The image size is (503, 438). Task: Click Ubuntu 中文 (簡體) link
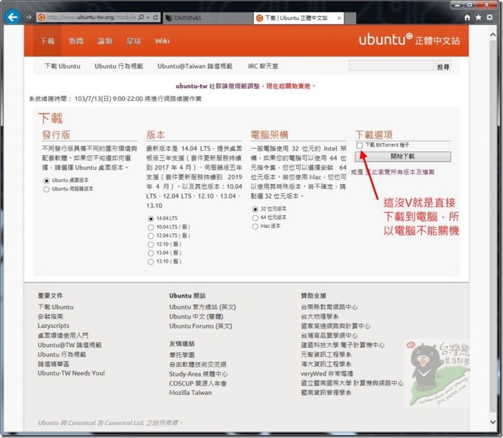click(x=196, y=317)
